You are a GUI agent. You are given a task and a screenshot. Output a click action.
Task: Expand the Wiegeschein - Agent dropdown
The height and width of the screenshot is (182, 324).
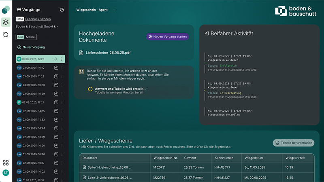coord(96,10)
